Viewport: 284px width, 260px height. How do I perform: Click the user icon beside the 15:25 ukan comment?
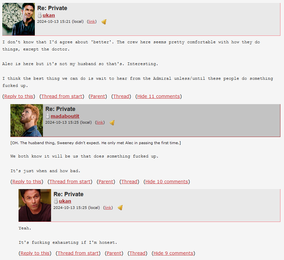pos(56,201)
